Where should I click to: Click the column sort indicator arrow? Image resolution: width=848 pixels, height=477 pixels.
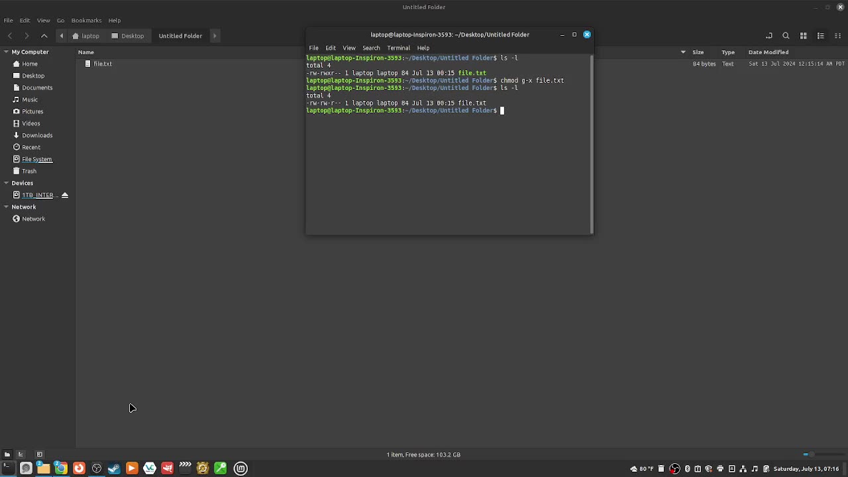tap(683, 52)
